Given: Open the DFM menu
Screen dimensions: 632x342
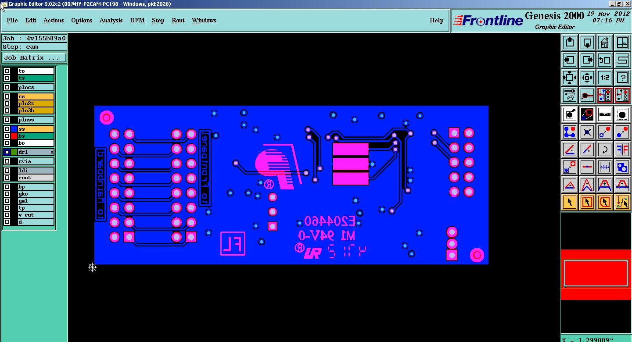Looking at the screenshot, I should [137, 20].
